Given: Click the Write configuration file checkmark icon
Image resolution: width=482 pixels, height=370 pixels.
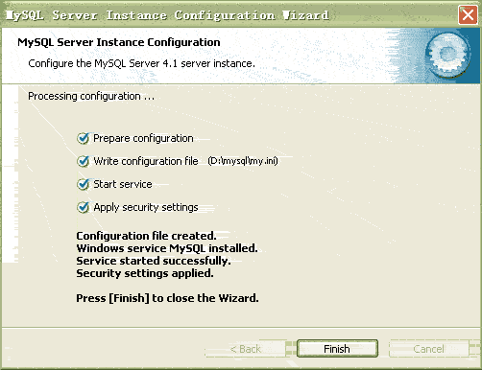Looking at the screenshot, I should [x=83, y=161].
